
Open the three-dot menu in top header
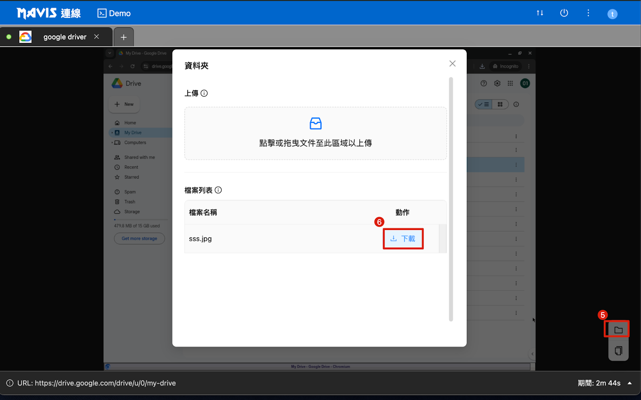pyautogui.click(x=588, y=13)
